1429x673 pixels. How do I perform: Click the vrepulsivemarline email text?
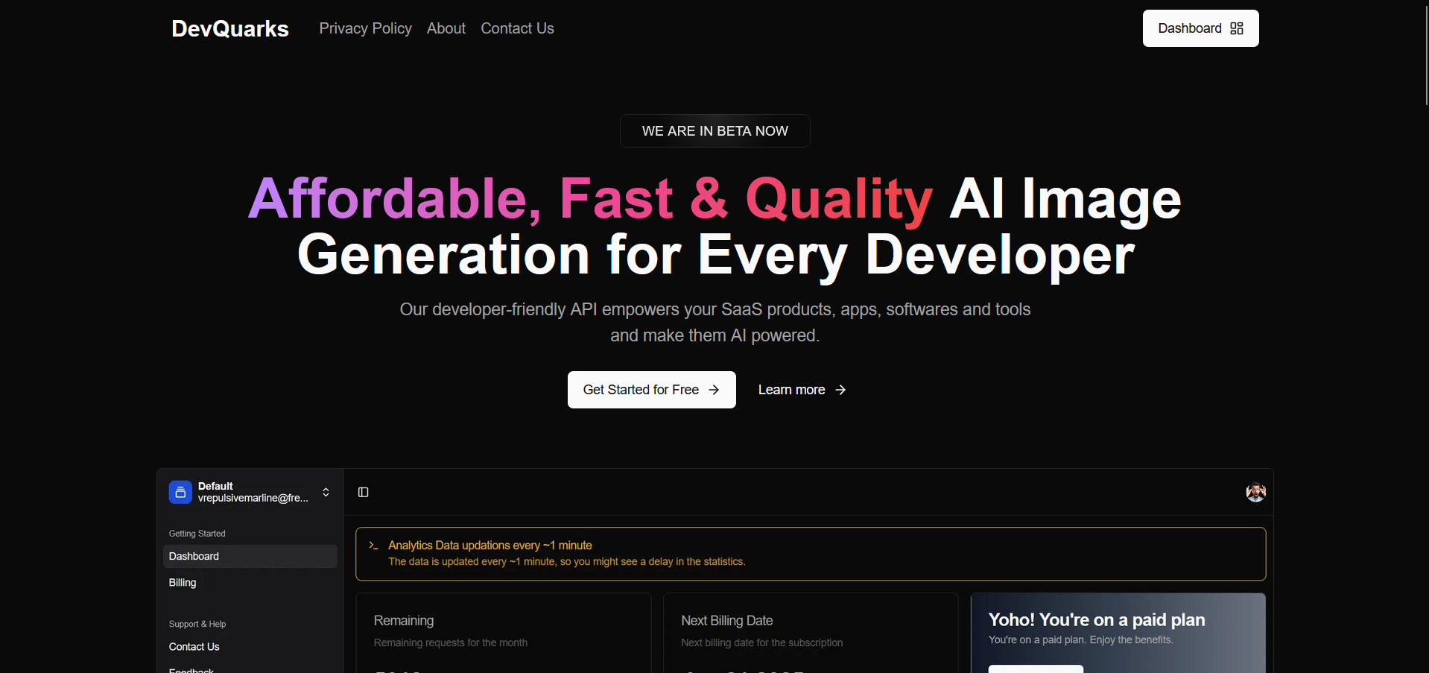pos(253,498)
